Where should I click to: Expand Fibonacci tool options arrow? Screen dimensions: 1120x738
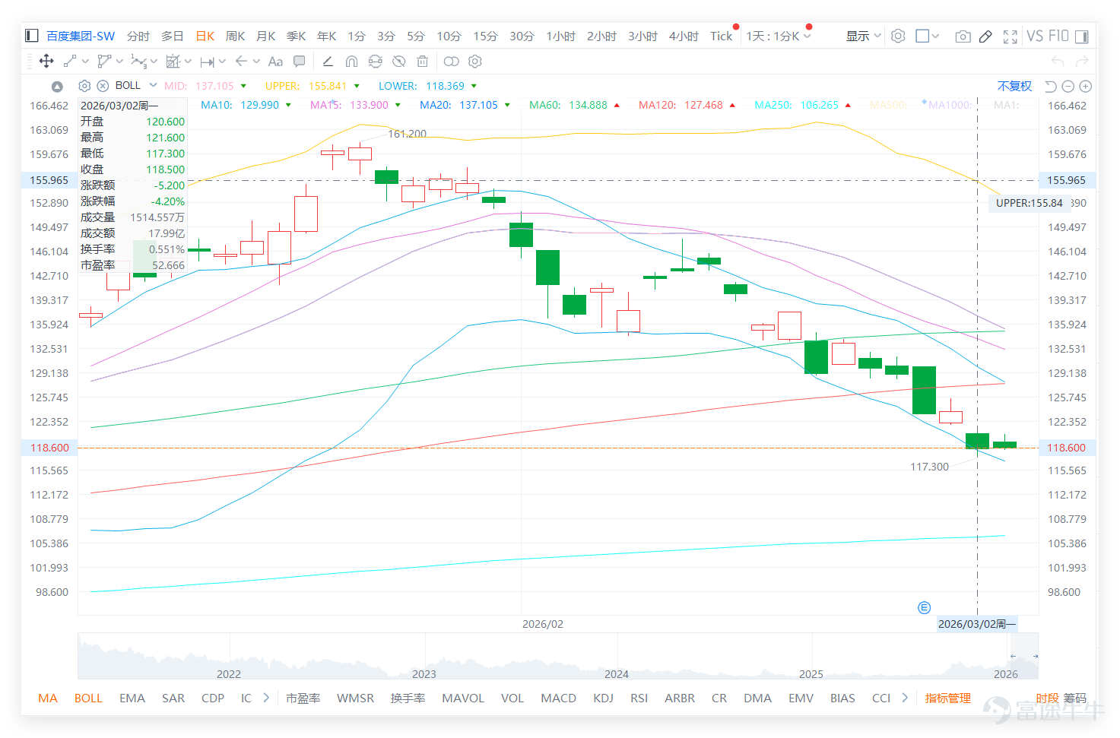click(188, 62)
